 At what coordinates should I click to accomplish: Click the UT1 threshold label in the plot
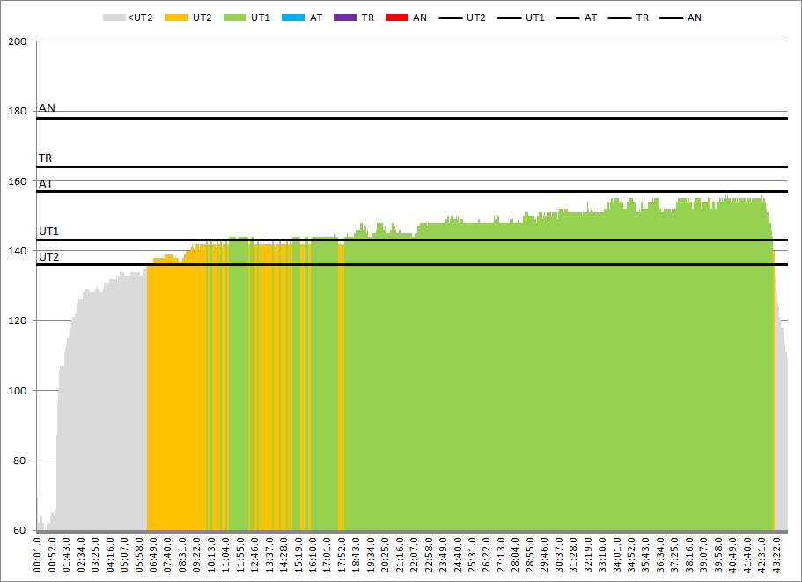pyautogui.click(x=48, y=232)
